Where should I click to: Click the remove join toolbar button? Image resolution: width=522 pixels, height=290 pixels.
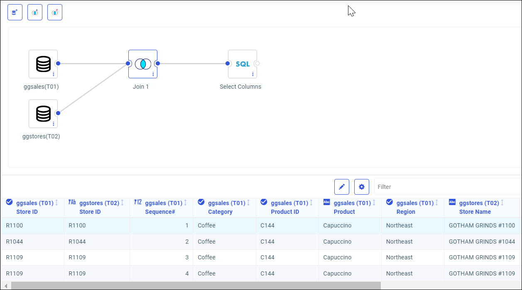click(x=55, y=13)
